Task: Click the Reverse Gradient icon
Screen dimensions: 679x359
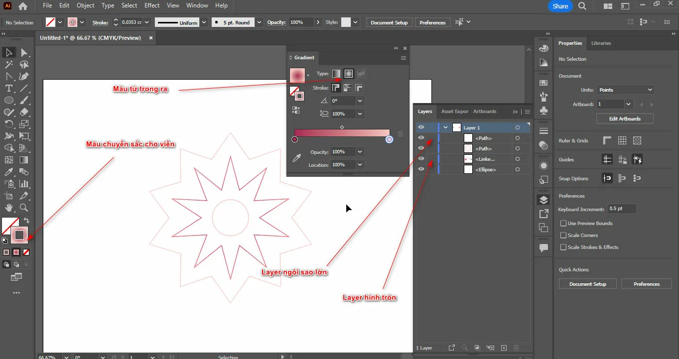Action: pyautogui.click(x=295, y=110)
